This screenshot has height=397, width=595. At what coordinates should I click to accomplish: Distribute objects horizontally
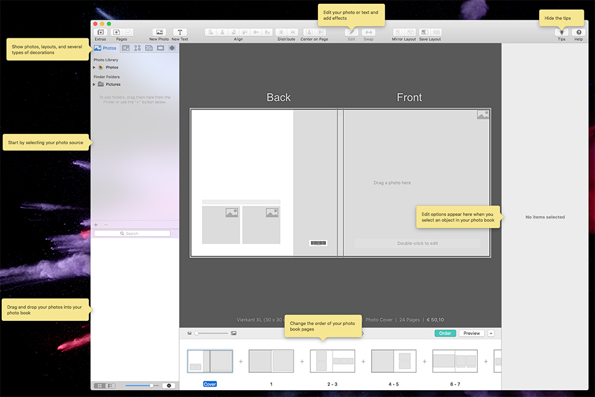[x=281, y=32]
